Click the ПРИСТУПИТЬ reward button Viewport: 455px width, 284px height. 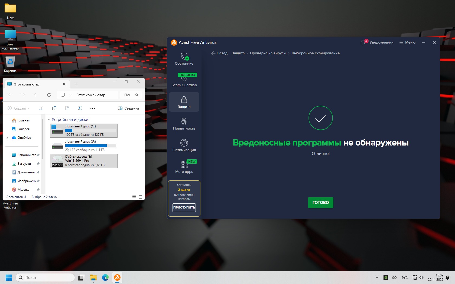coord(184,207)
